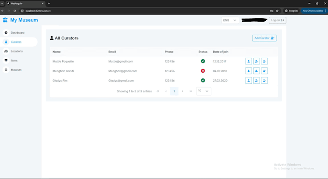
Task: Click the person icon next to All Curators heading
Action: coord(52,38)
